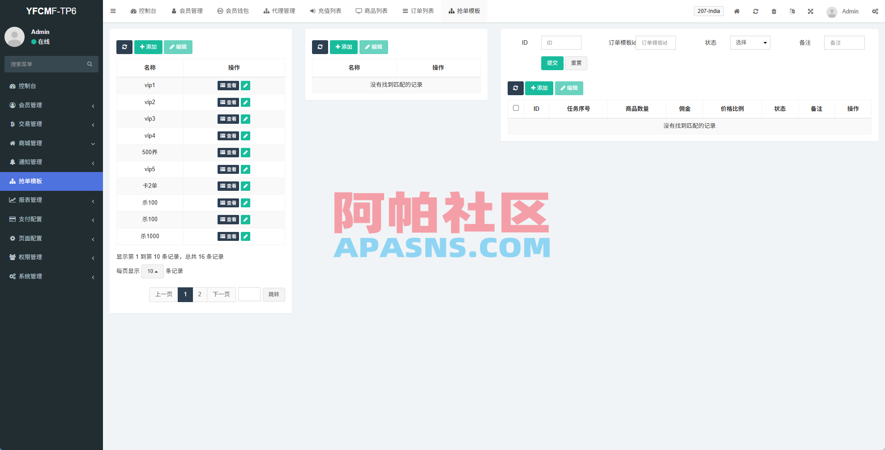Click the 订单模板id input field
This screenshot has height=450, width=885.
[x=656, y=42]
